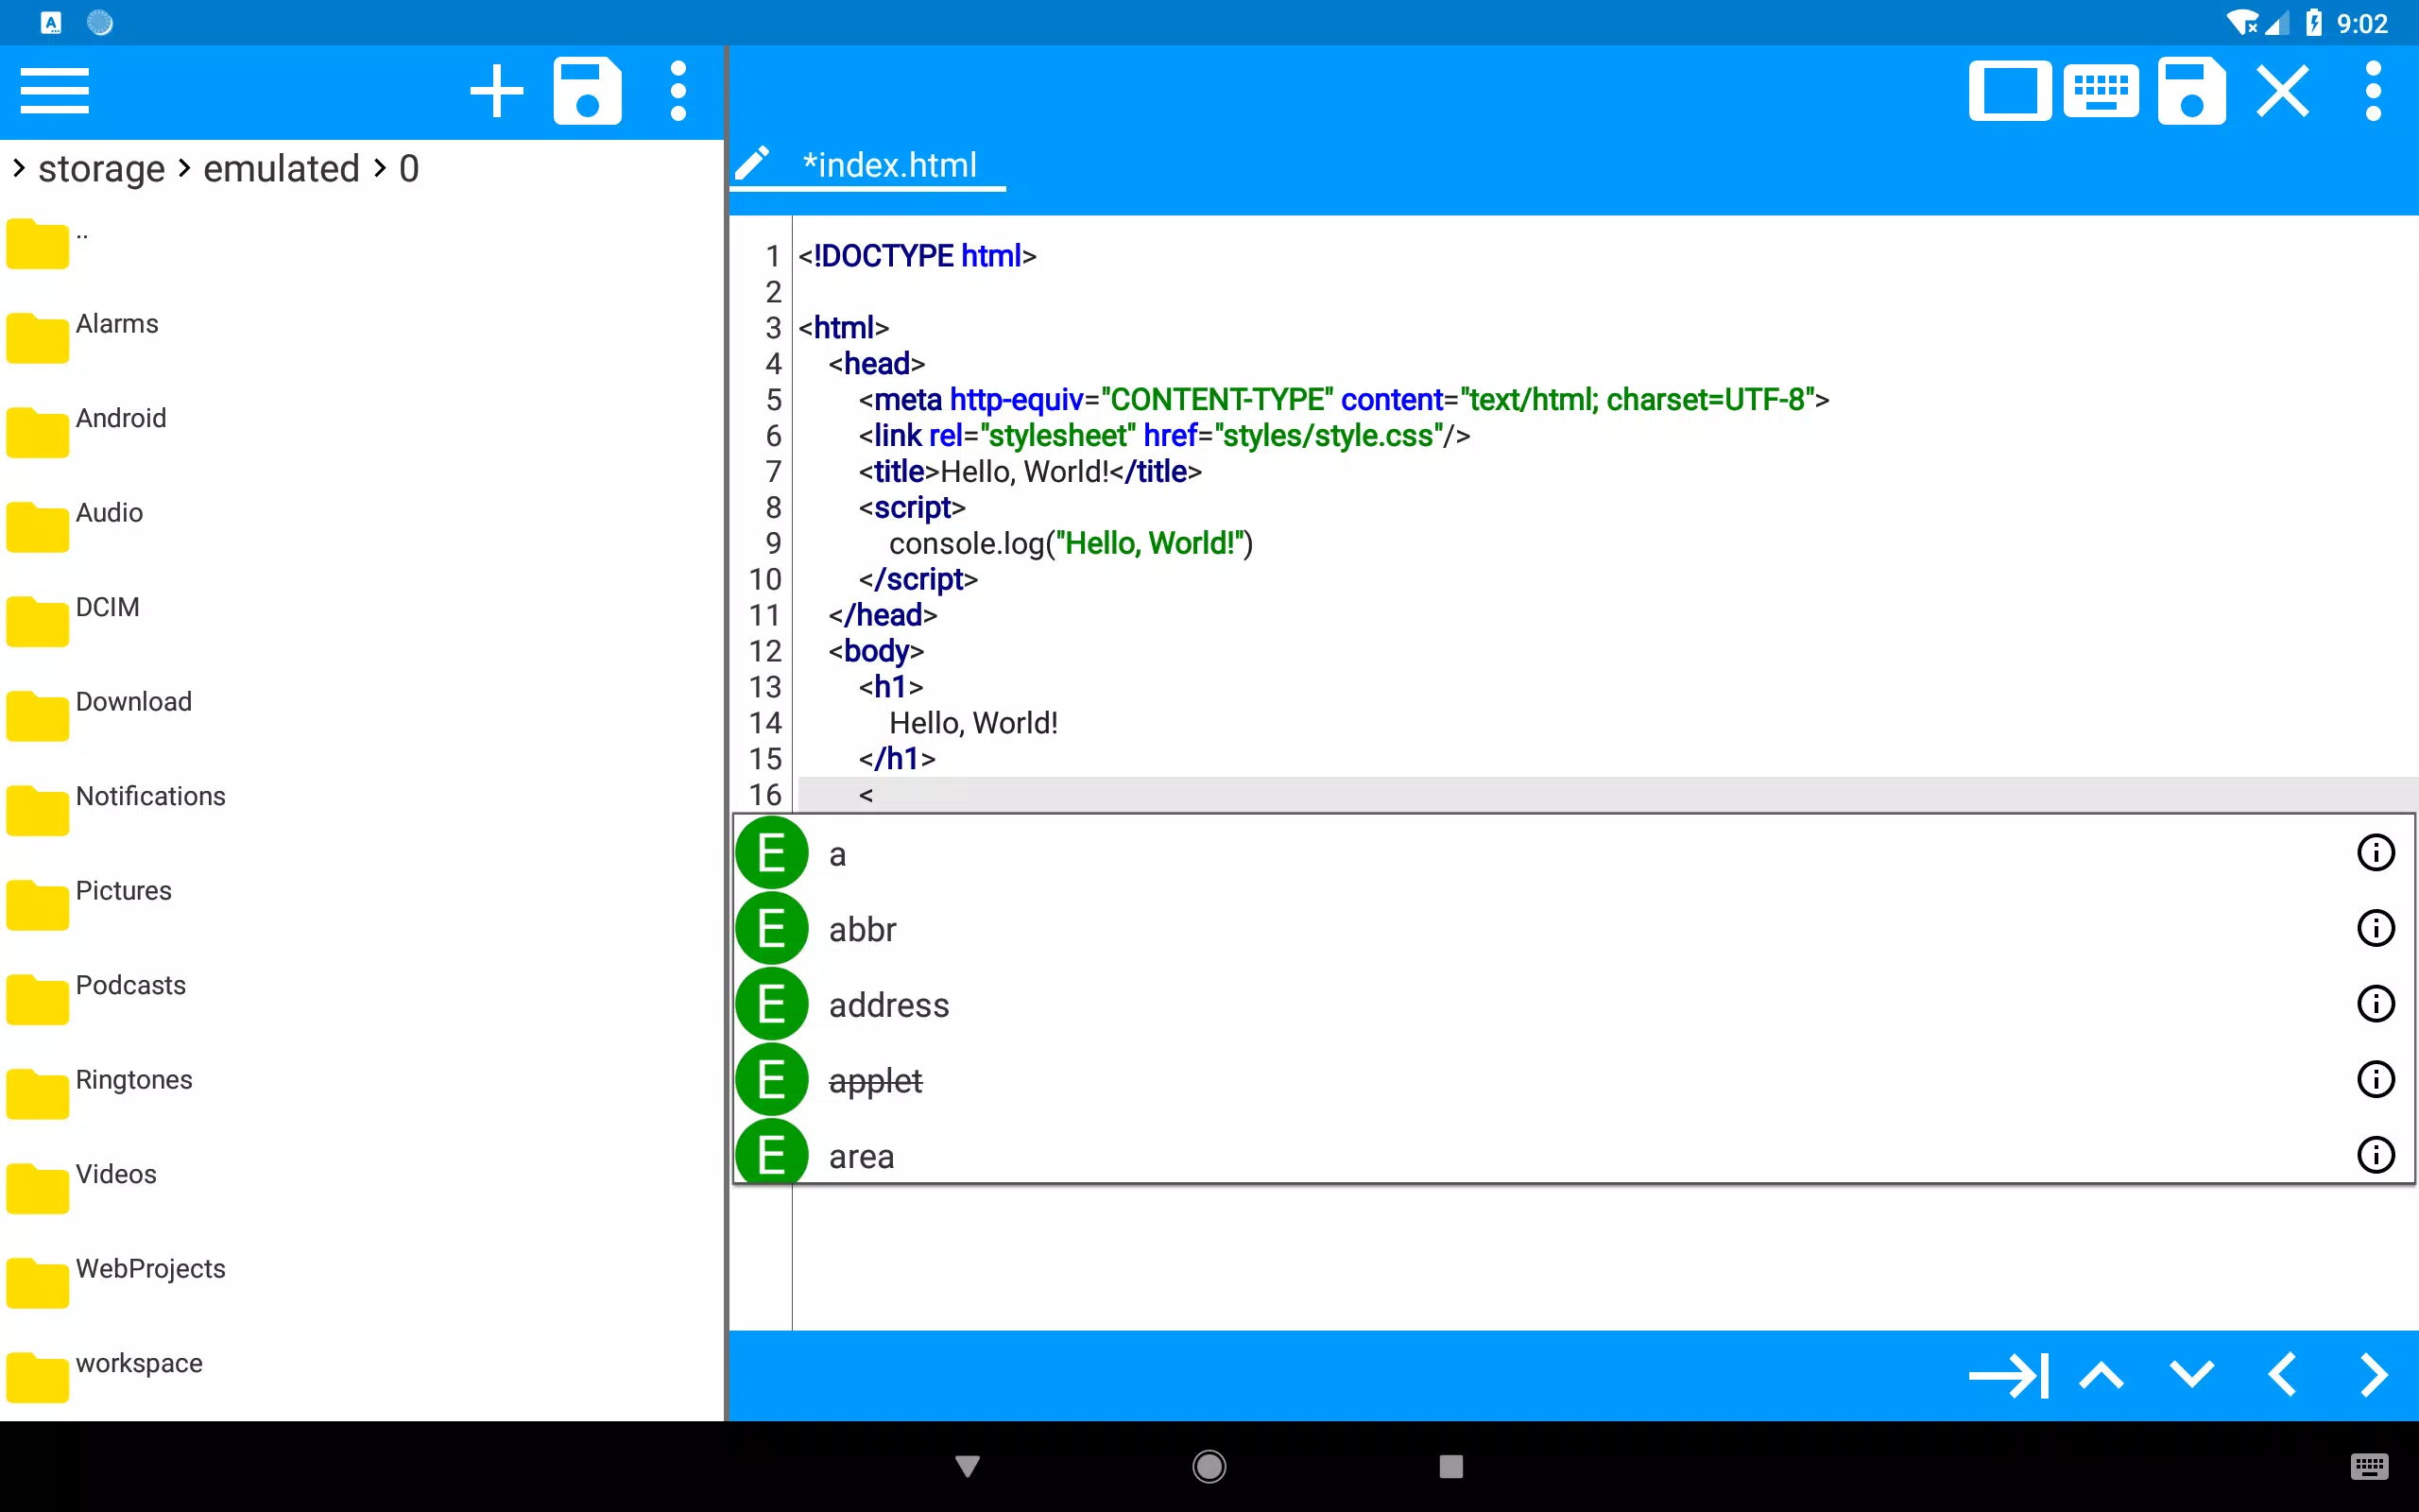
Task: Click the save icon in file browser toolbar
Action: point(587,91)
